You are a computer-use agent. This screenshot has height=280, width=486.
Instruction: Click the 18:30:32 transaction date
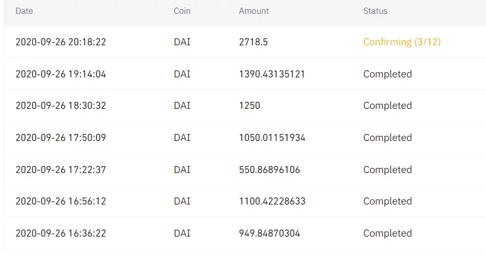click(60, 106)
